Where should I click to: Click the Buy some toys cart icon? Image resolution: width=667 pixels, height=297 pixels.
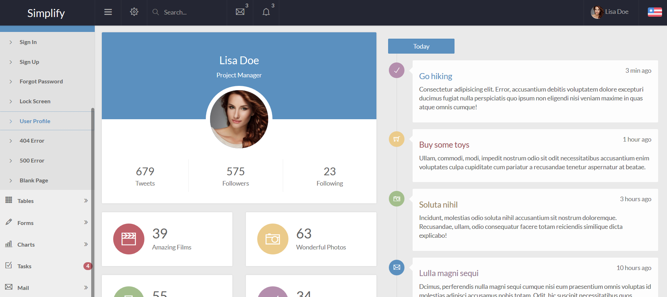(397, 139)
